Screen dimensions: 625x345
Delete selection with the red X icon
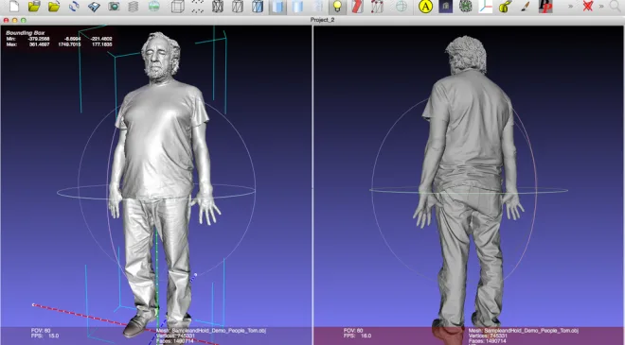(x=587, y=6)
